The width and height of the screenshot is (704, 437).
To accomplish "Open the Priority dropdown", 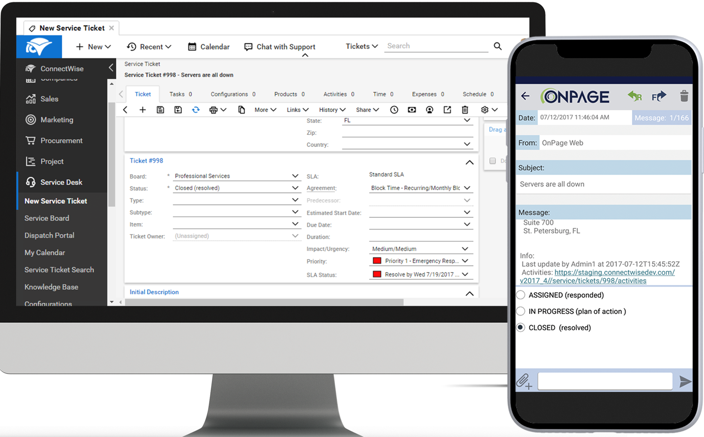I will click(x=421, y=261).
